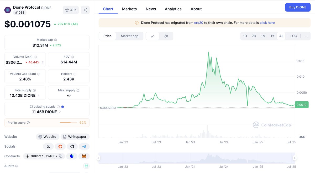The height and width of the screenshot is (173, 315).
Task: Open the audits report icon
Action: pos(86,166)
